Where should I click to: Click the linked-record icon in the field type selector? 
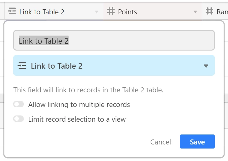pyautogui.click(x=22, y=66)
